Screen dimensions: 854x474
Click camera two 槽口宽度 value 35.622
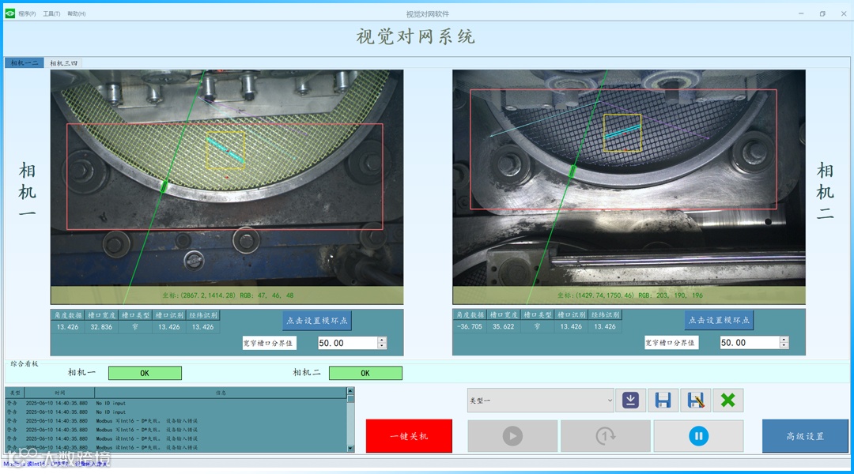(x=503, y=326)
